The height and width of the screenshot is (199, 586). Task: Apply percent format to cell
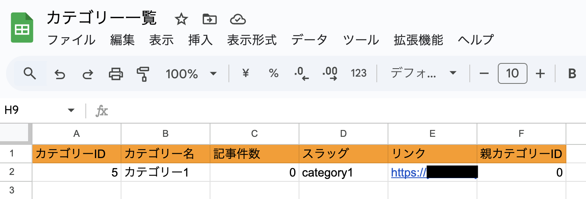273,73
